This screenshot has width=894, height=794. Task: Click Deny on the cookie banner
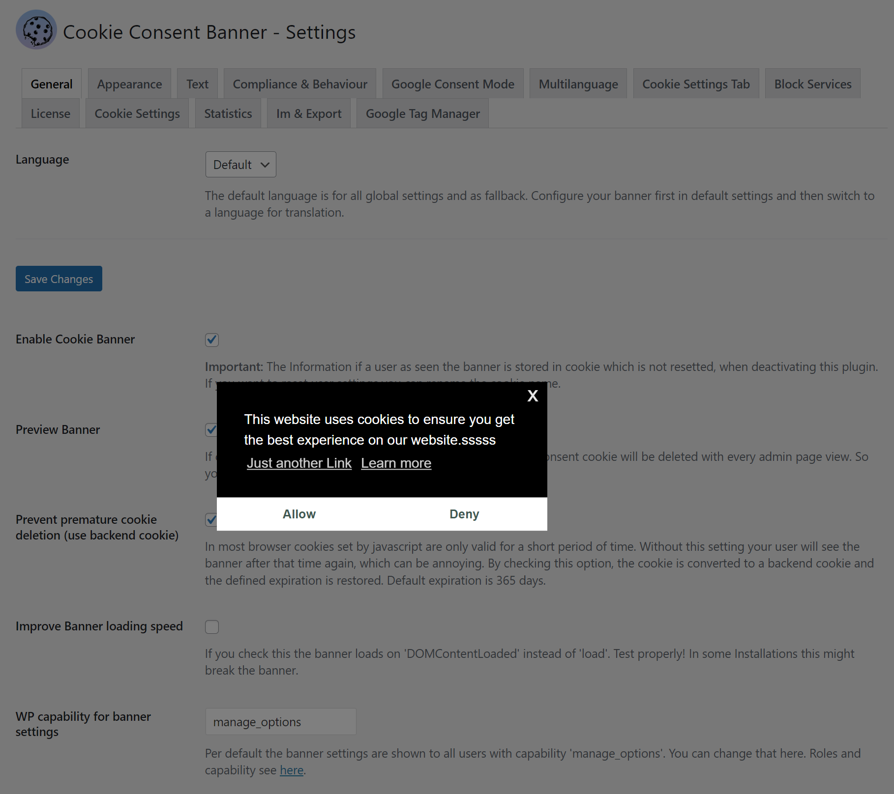(464, 514)
